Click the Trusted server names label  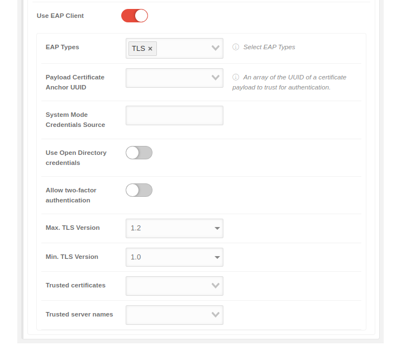coord(79,314)
